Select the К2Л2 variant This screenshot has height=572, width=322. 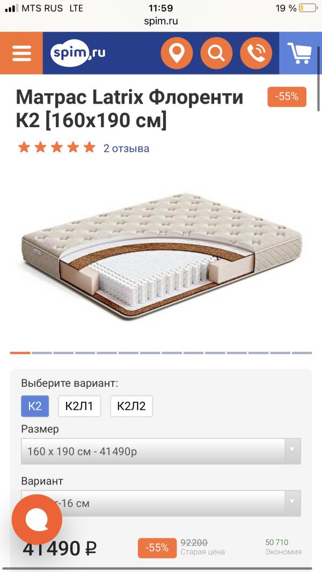point(131,406)
